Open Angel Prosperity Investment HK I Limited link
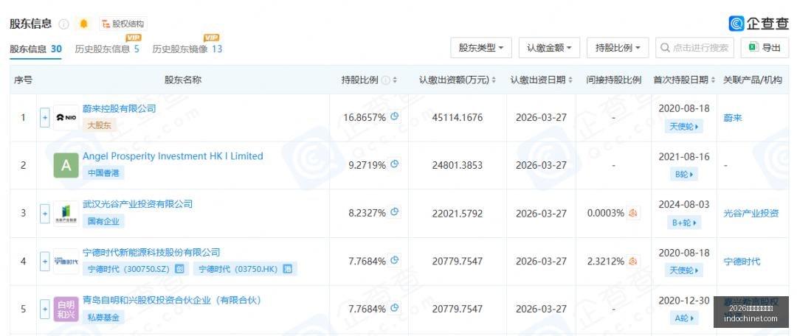The width and height of the screenshot is (797, 336). tap(173, 156)
